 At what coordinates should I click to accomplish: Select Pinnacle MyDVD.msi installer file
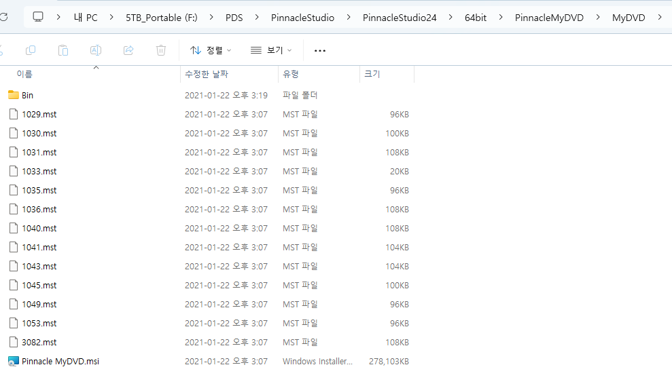click(60, 362)
